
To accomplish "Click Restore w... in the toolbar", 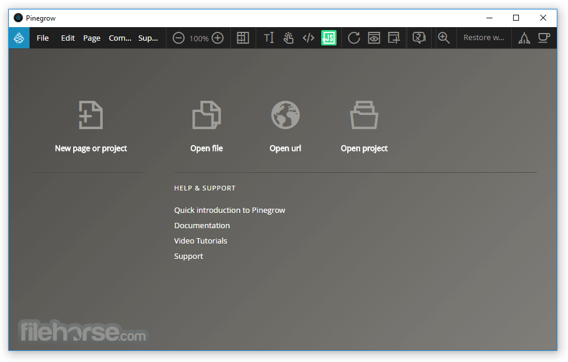I will tap(484, 38).
